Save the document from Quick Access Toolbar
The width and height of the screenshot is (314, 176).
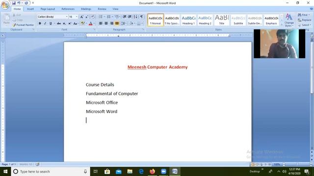[x=14, y=3]
